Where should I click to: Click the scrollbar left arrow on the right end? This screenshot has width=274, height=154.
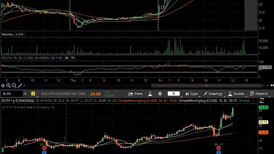[x=264, y=86]
